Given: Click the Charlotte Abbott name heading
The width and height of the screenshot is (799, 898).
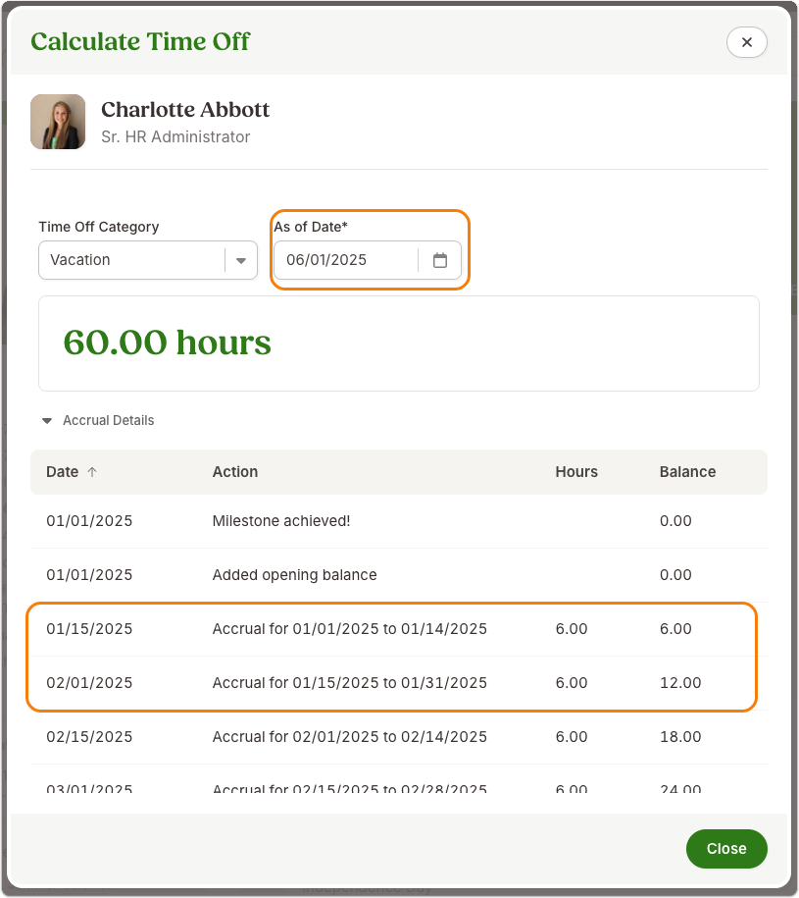Looking at the screenshot, I should click(x=185, y=109).
